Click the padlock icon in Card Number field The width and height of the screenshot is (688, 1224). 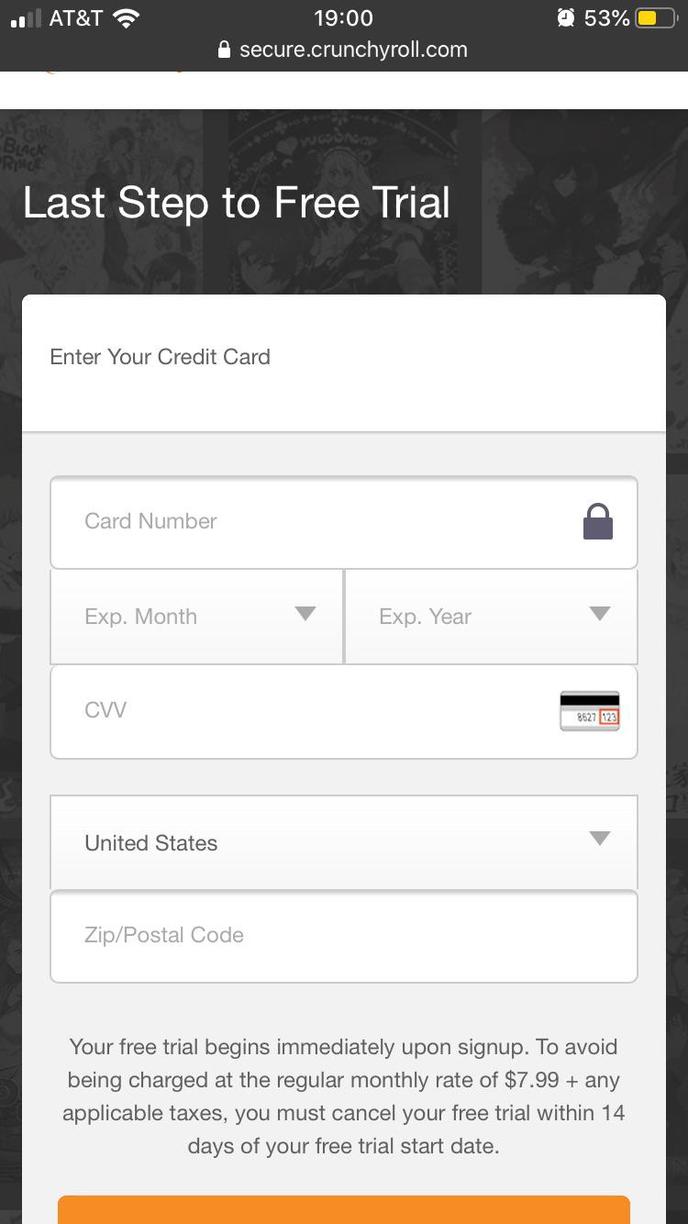597,520
